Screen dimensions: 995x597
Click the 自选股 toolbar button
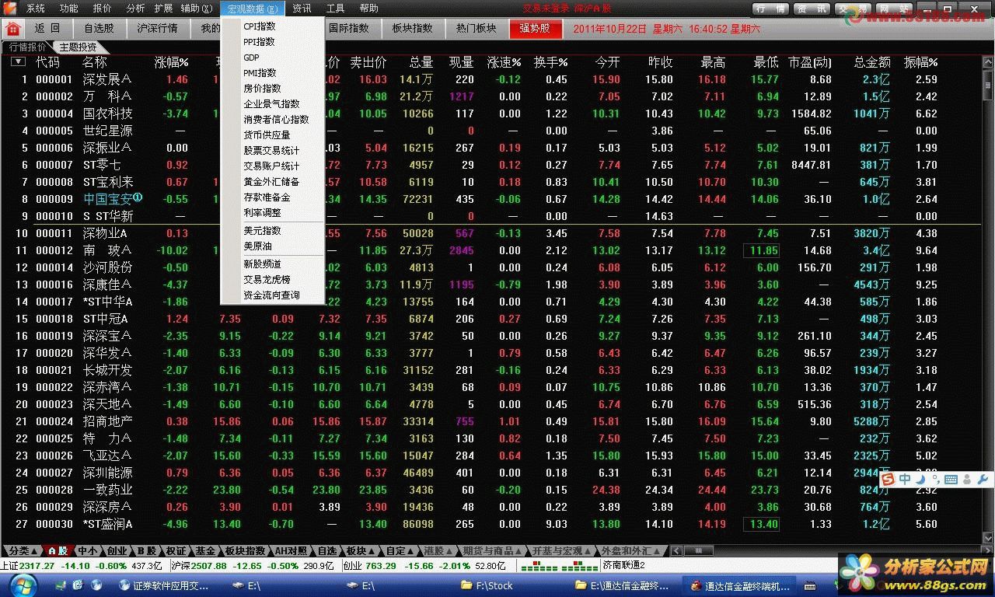coord(99,28)
